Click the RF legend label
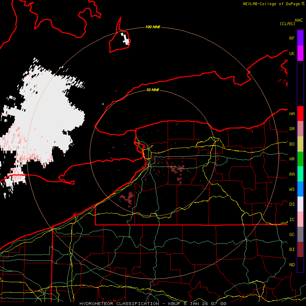This screenshot has width=306, height=306. coord(292,38)
